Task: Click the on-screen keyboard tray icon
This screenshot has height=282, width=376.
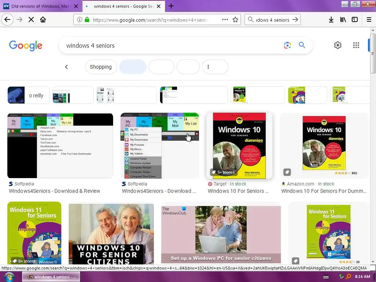Action: (x=326, y=277)
